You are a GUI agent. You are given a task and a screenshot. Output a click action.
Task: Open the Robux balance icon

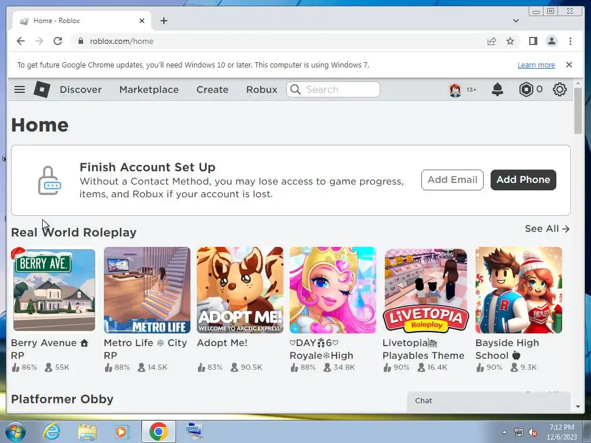[x=526, y=89]
